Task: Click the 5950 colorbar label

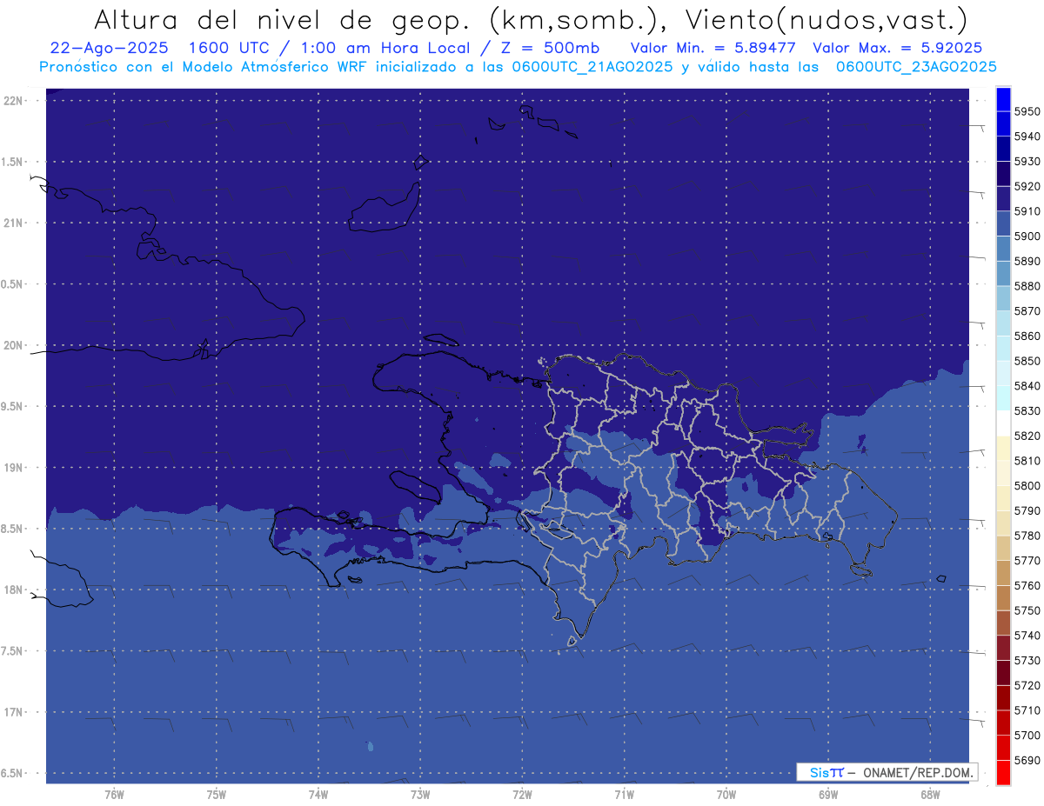Action: pos(1027,111)
